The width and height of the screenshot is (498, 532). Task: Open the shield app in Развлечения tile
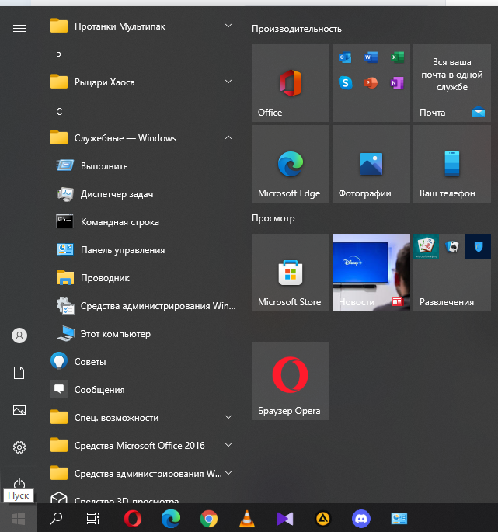point(478,247)
